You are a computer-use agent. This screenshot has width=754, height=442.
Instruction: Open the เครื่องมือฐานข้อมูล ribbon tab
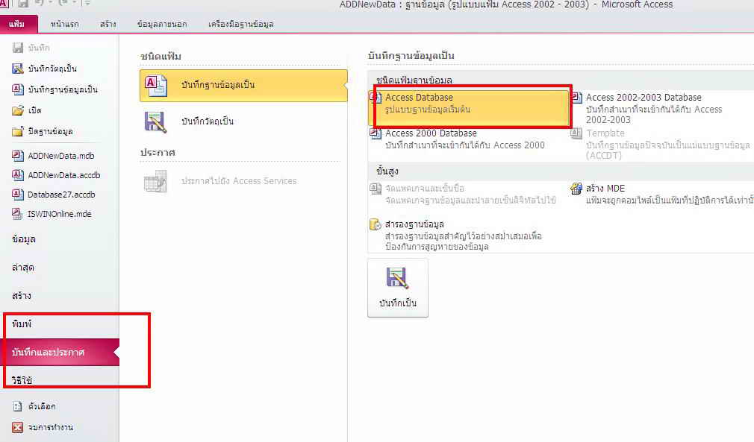pos(241,24)
